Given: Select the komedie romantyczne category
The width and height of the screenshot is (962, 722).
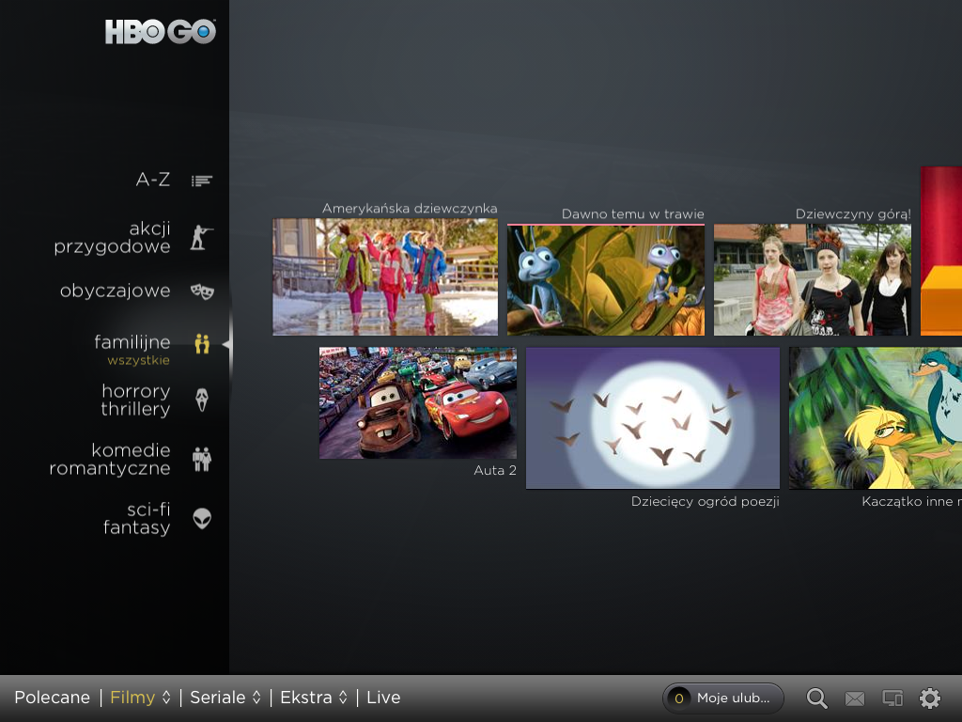Looking at the screenshot, I should [x=110, y=459].
